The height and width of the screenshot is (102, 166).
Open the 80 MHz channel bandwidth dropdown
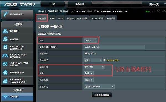(x=94, y=67)
